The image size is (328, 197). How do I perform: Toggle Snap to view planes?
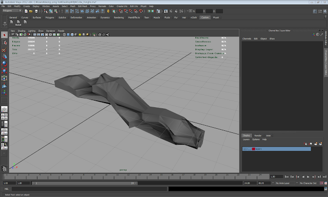pyautogui.click(x=136, y=11)
